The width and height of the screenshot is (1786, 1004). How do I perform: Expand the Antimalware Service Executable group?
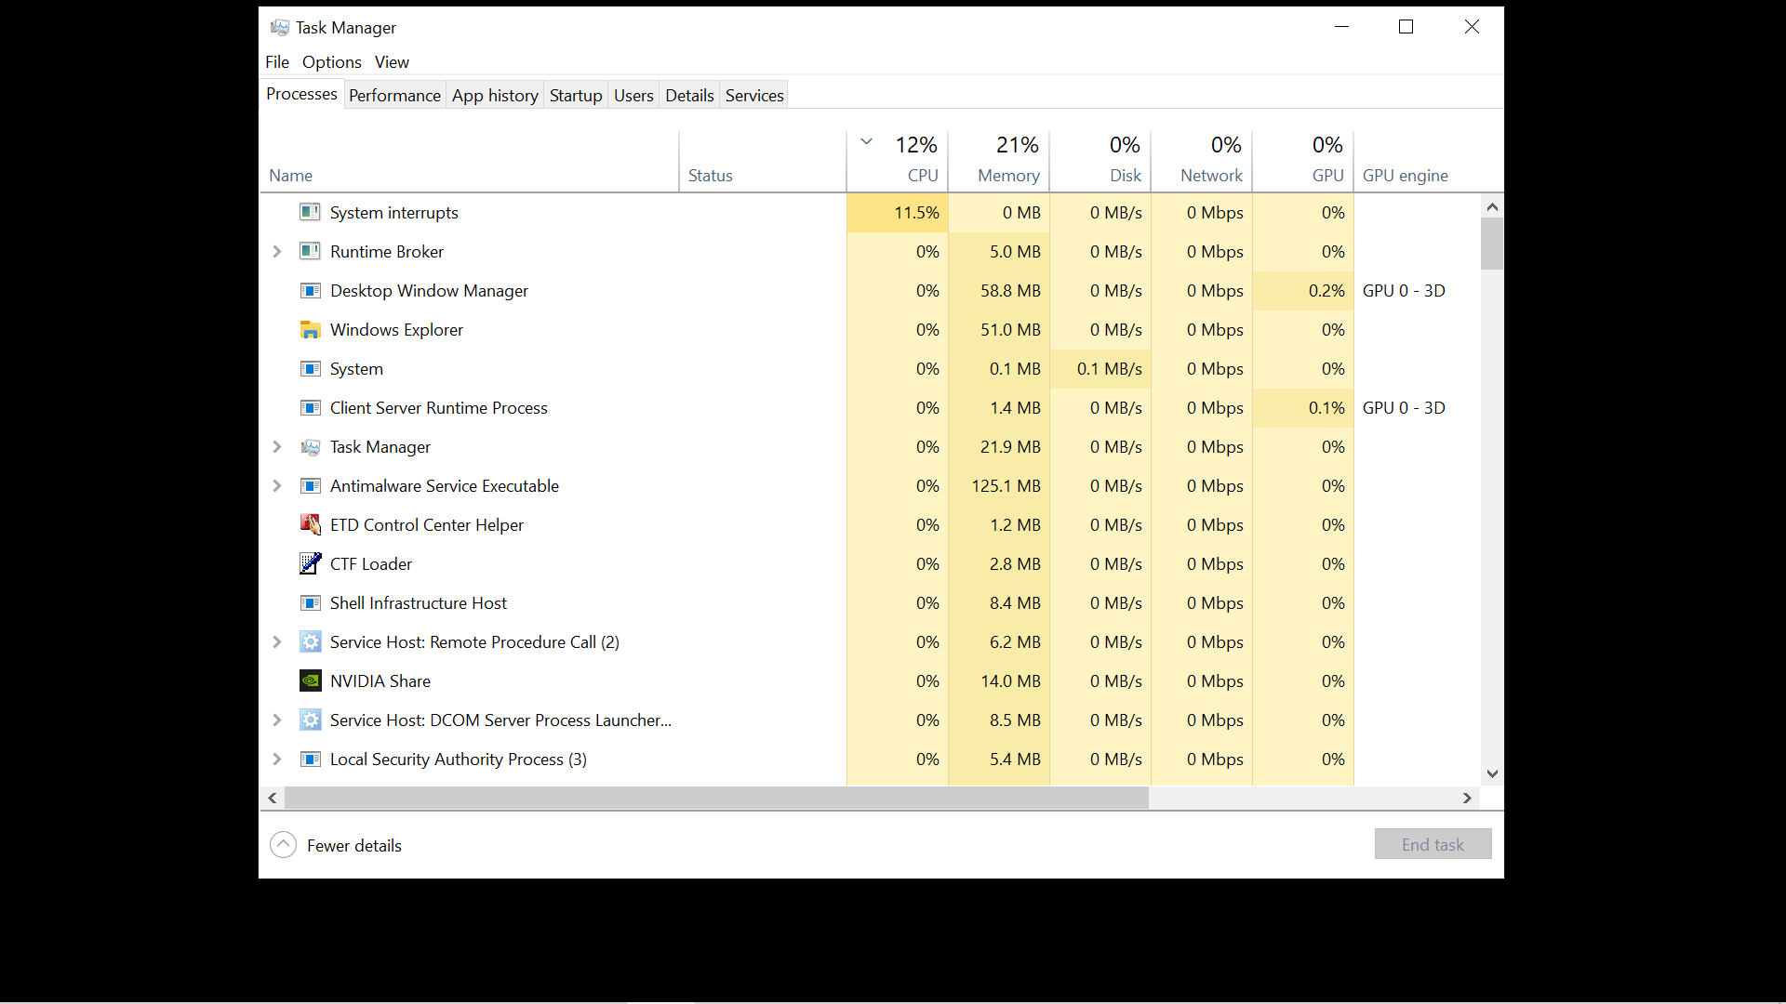coord(276,485)
